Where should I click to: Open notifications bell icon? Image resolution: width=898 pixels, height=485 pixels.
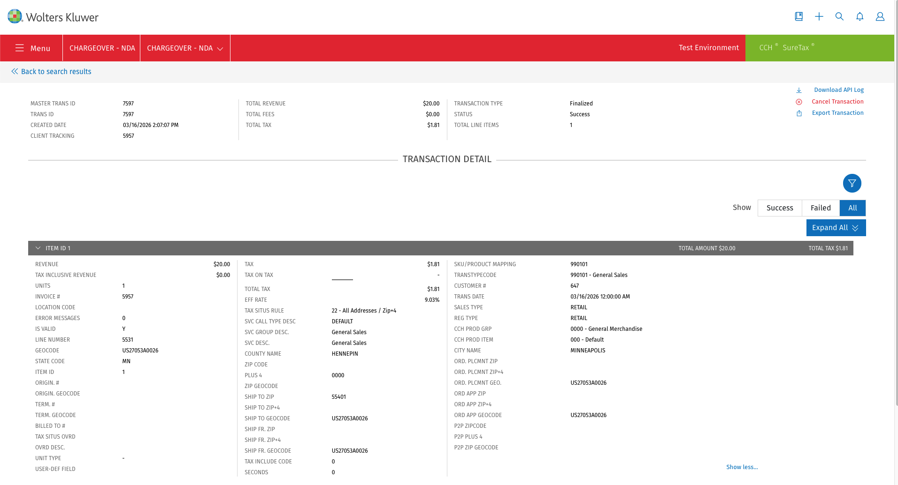coord(860,16)
